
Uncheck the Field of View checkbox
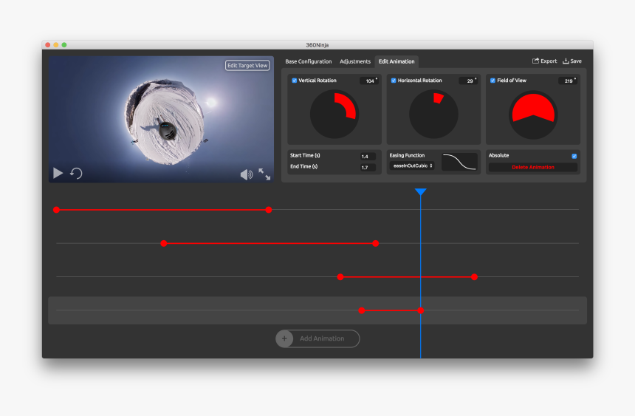click(492, 81)
